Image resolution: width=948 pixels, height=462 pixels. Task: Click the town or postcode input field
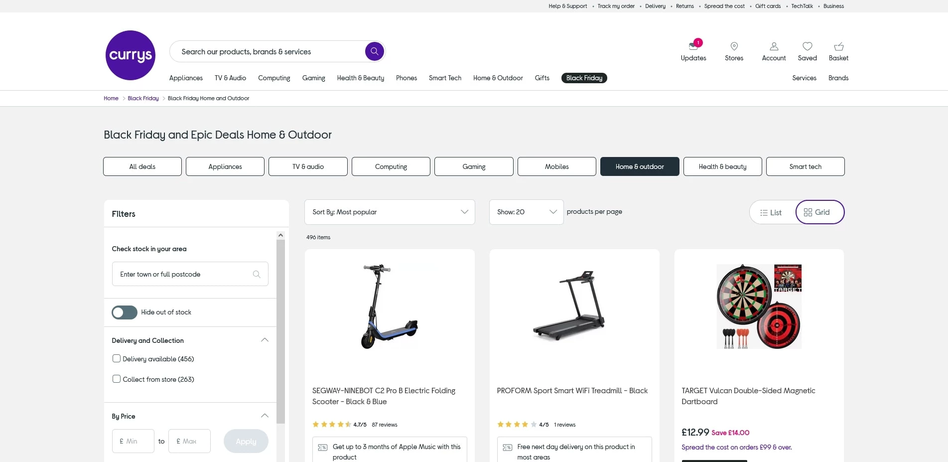[x=184, y=275]
